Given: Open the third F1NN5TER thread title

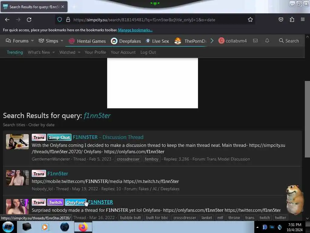Looking at the screenshot, I should pos(101,202).
